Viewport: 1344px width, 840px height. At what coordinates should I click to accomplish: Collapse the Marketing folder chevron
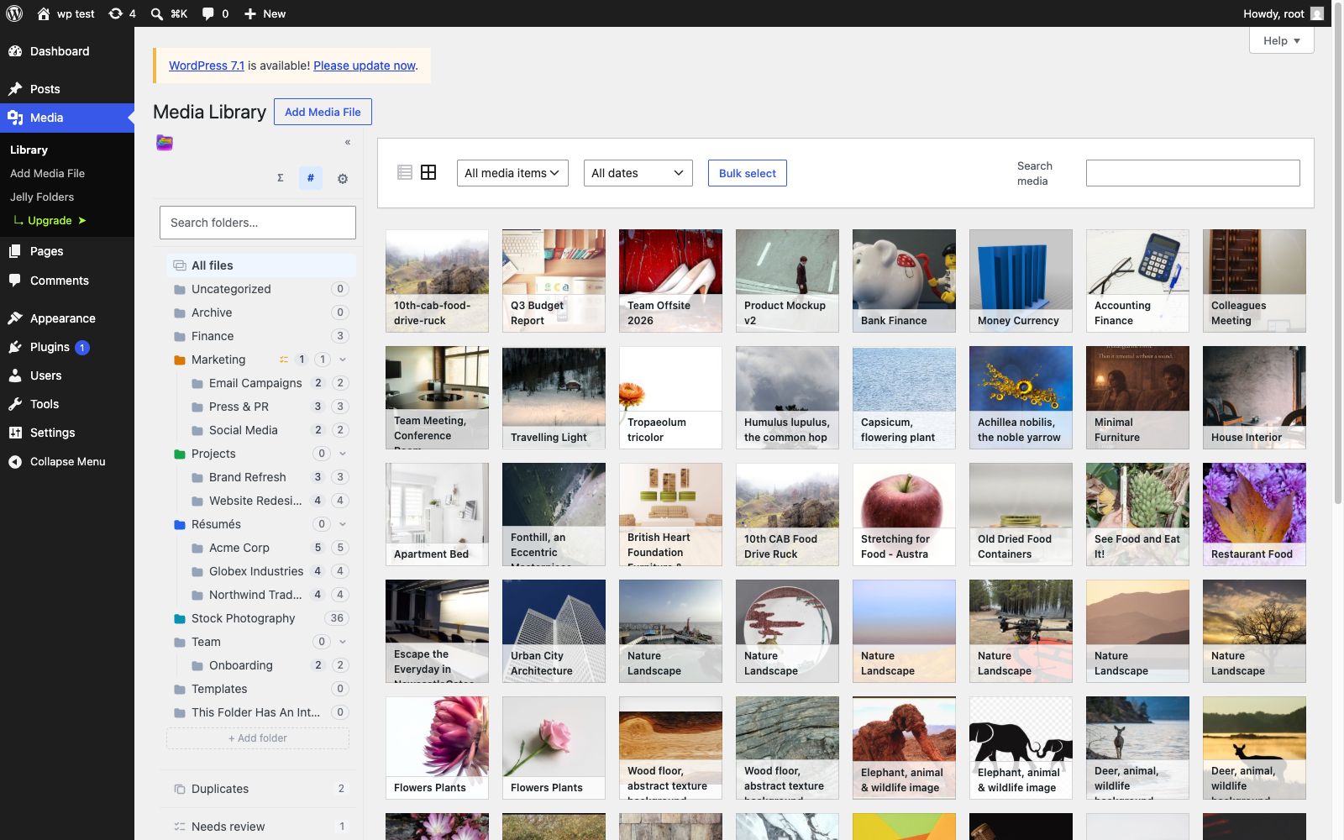[343, 360]
